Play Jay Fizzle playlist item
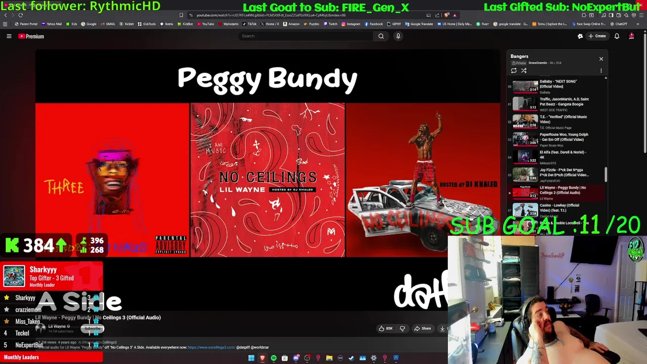This screenshot has height=364, width=647. pos(556,174)
